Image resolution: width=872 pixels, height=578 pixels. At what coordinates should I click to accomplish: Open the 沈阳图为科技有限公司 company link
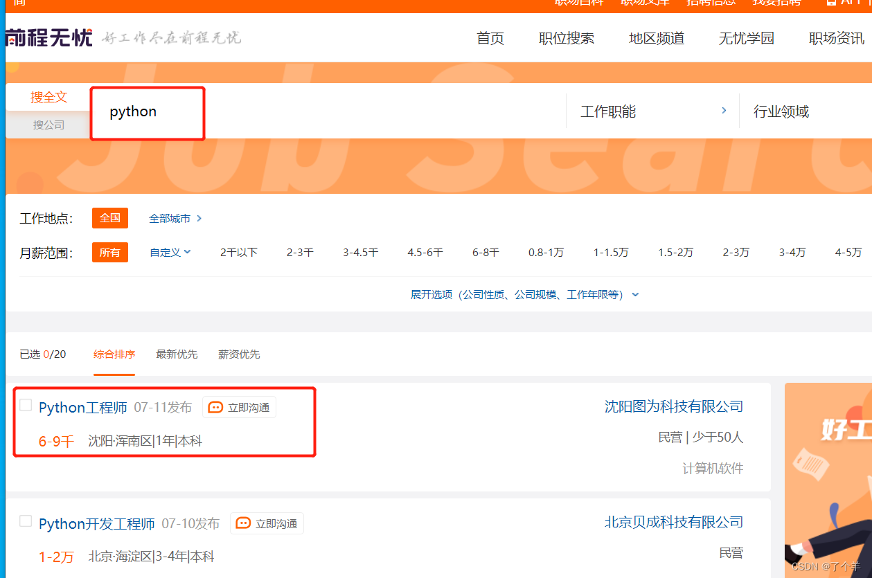click(x=674, y=407)
